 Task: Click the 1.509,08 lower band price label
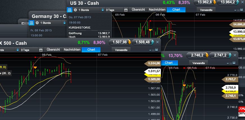coord(152,79)
